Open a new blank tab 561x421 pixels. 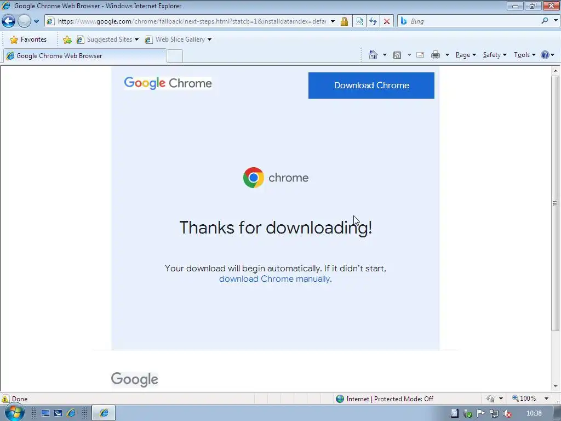pyautogui.click(x=175, y=56)
